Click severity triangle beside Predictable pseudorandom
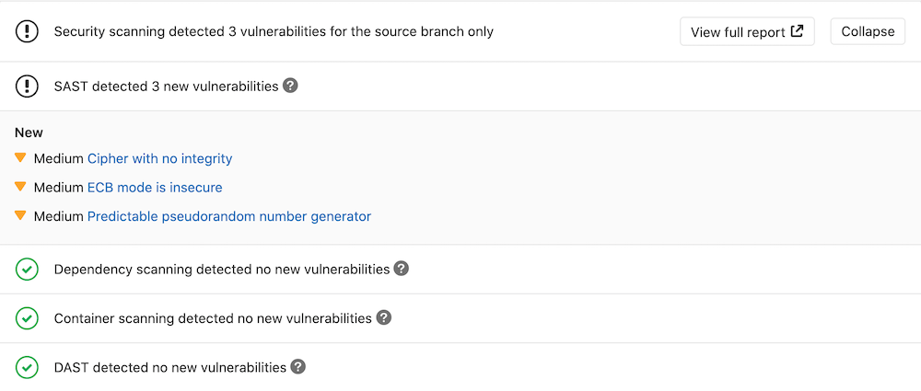921x391 pixels. coord(20,216)
